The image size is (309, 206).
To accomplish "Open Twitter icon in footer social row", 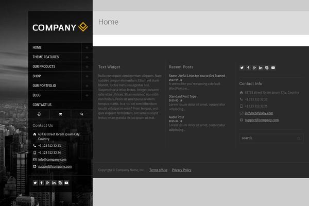I will [x=242, y=68].
